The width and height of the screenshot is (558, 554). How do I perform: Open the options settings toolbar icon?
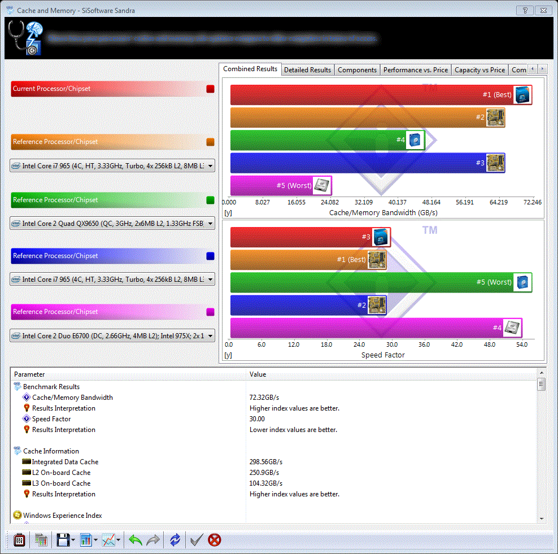19,540
